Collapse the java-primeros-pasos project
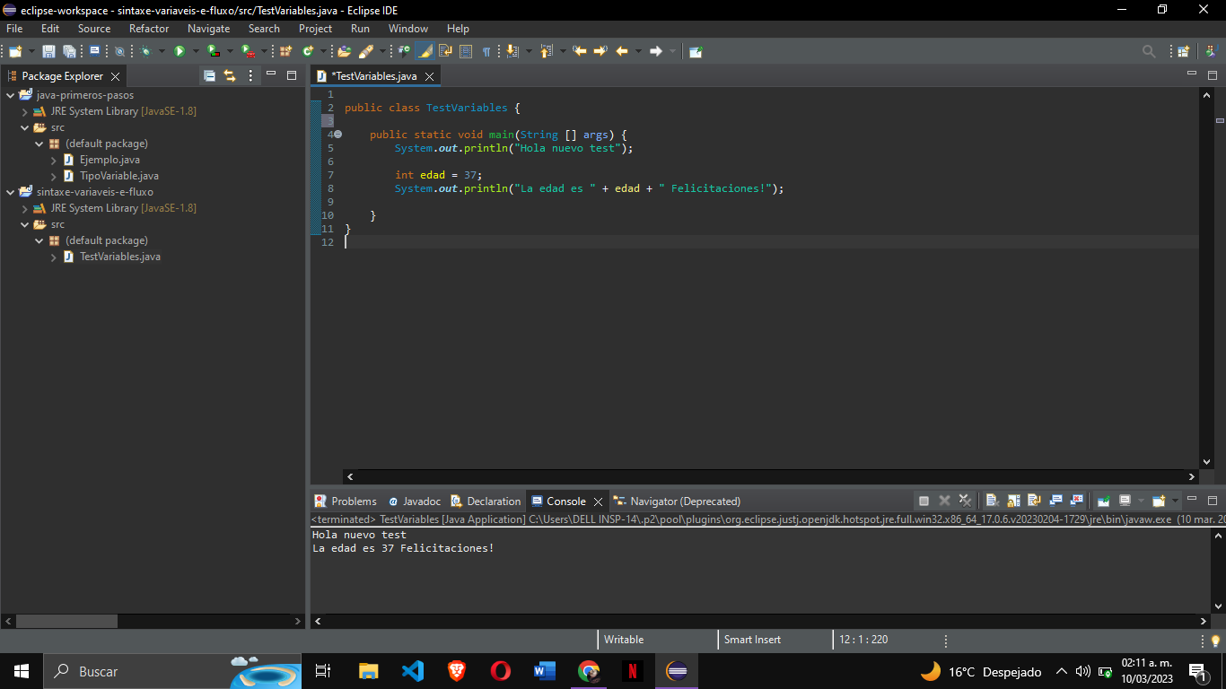 coord(11,95)
